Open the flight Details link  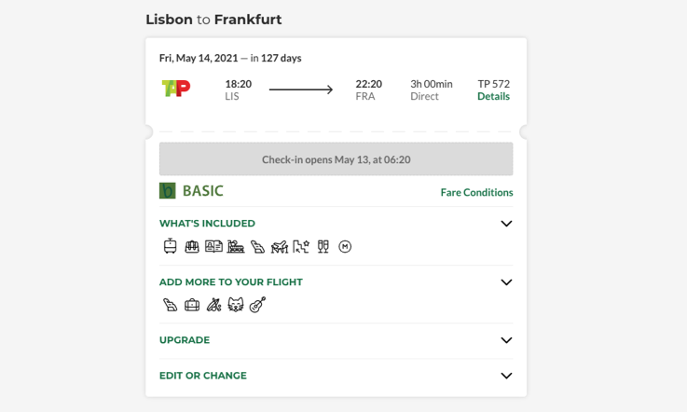point(493,97)
